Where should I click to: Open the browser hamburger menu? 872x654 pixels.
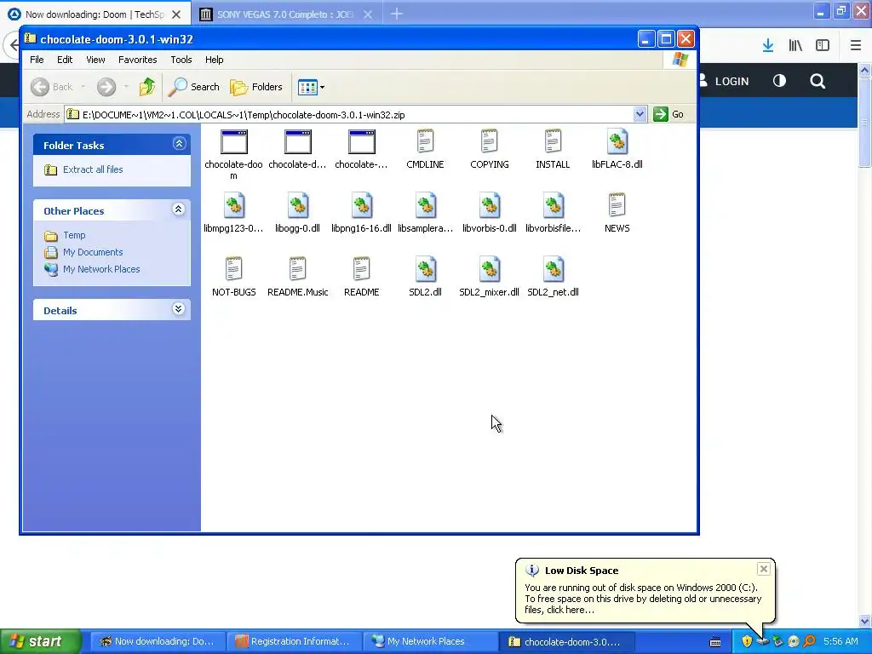tap(856, 46)
